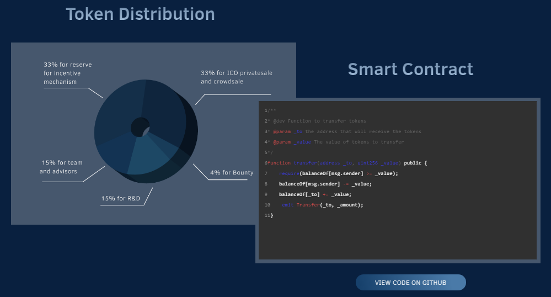The width and height of the screenshot is (551, 297).
Task: Click the '@param _to' comment line
Action: [x=343, y=131]
